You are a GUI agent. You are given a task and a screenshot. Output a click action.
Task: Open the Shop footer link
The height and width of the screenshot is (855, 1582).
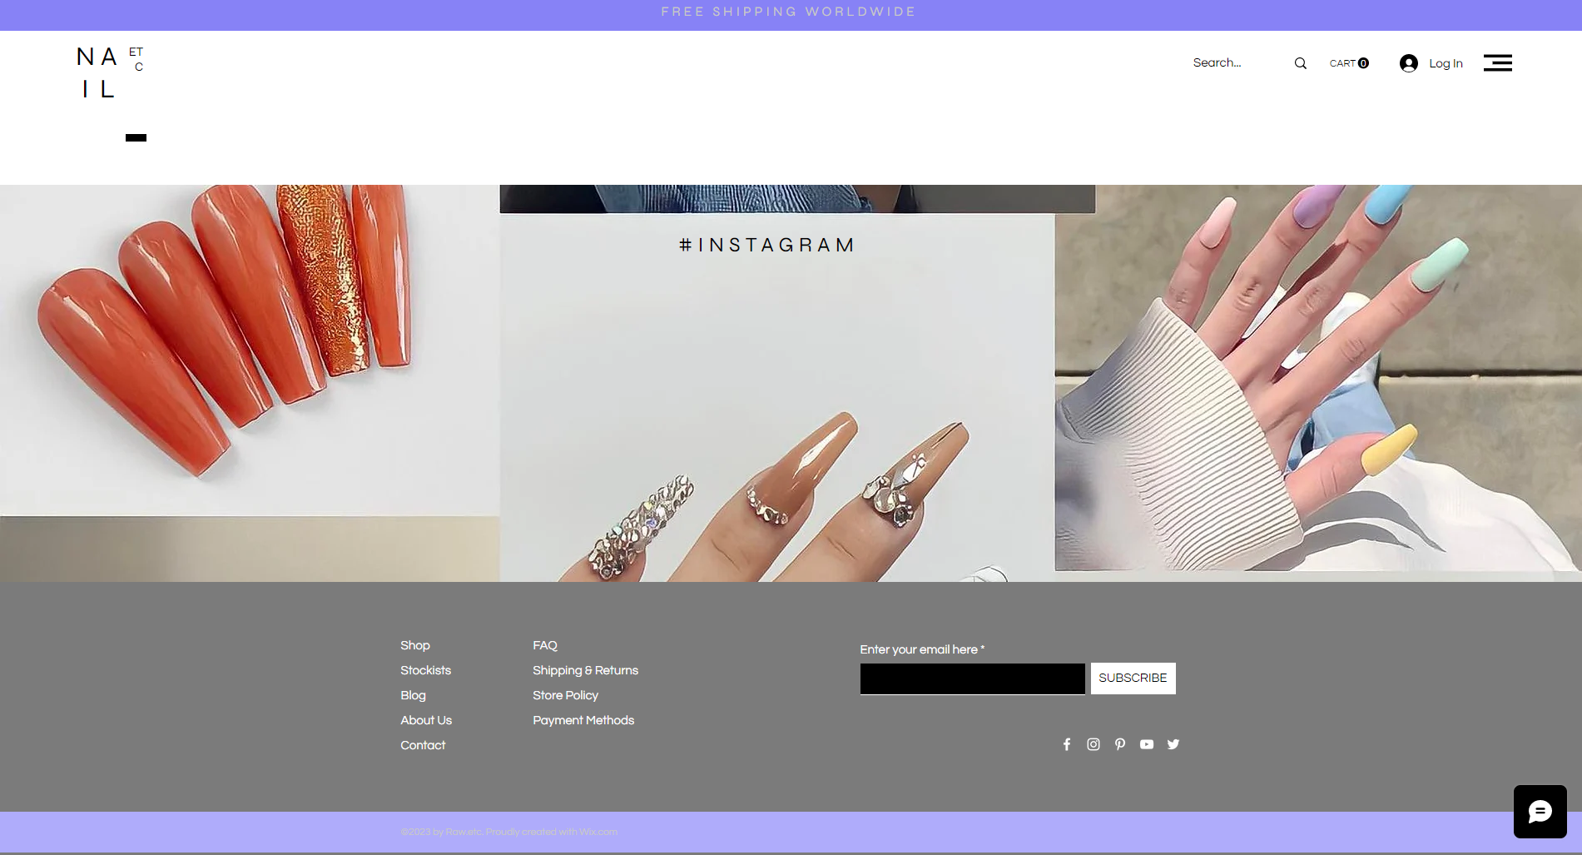click(x=415, y=645)
